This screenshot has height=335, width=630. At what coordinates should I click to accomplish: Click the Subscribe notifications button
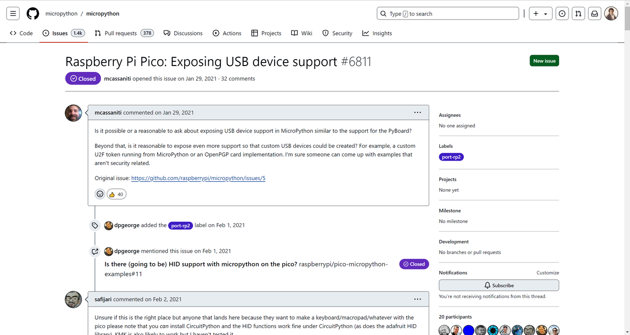point(499,285)
